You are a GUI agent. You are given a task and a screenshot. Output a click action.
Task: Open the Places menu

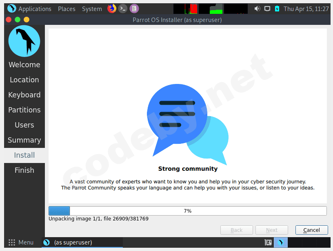(67, 9)
